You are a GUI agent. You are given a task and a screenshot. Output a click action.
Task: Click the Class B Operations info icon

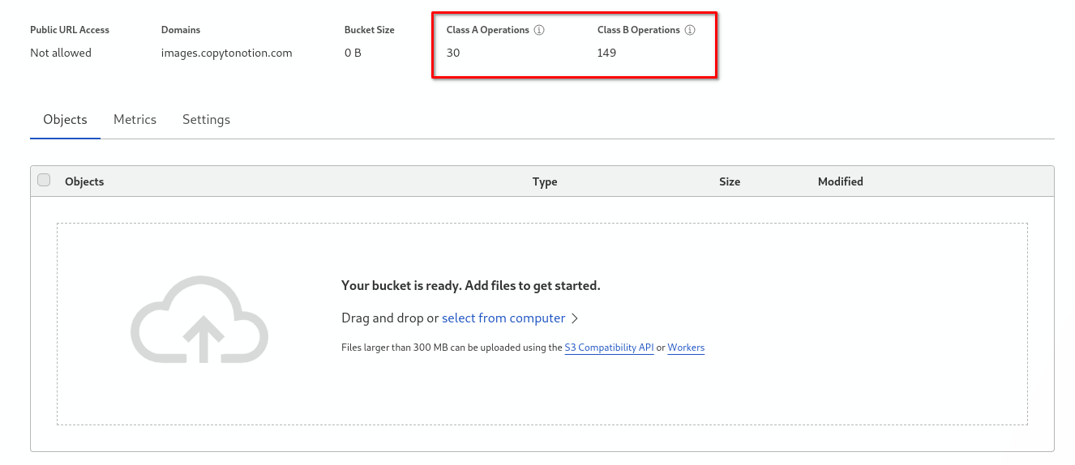tap(690, 30)
